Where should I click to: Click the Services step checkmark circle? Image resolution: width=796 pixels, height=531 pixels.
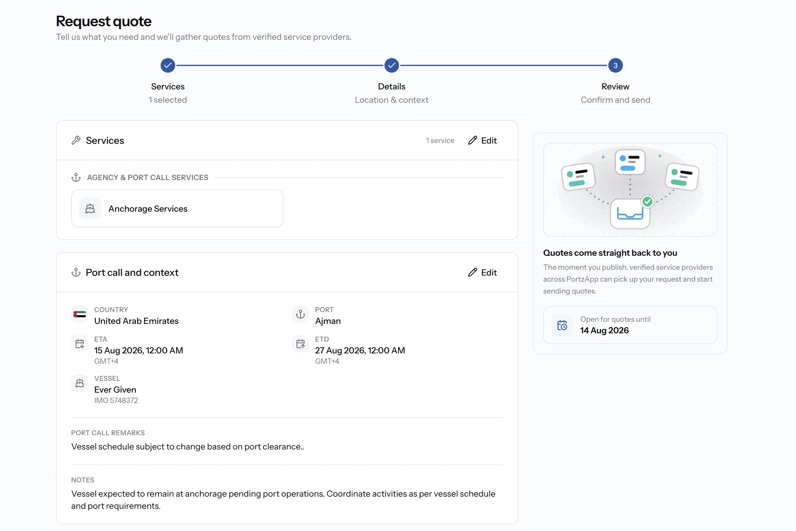(168, 65)
